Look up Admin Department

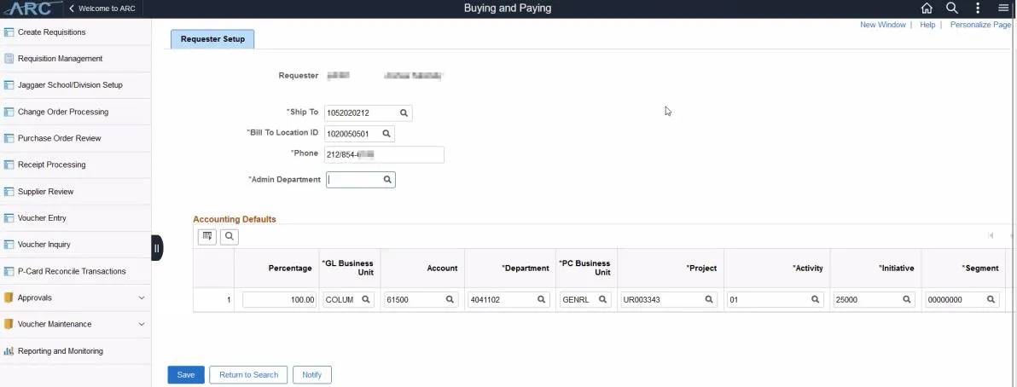pos(387,180)
